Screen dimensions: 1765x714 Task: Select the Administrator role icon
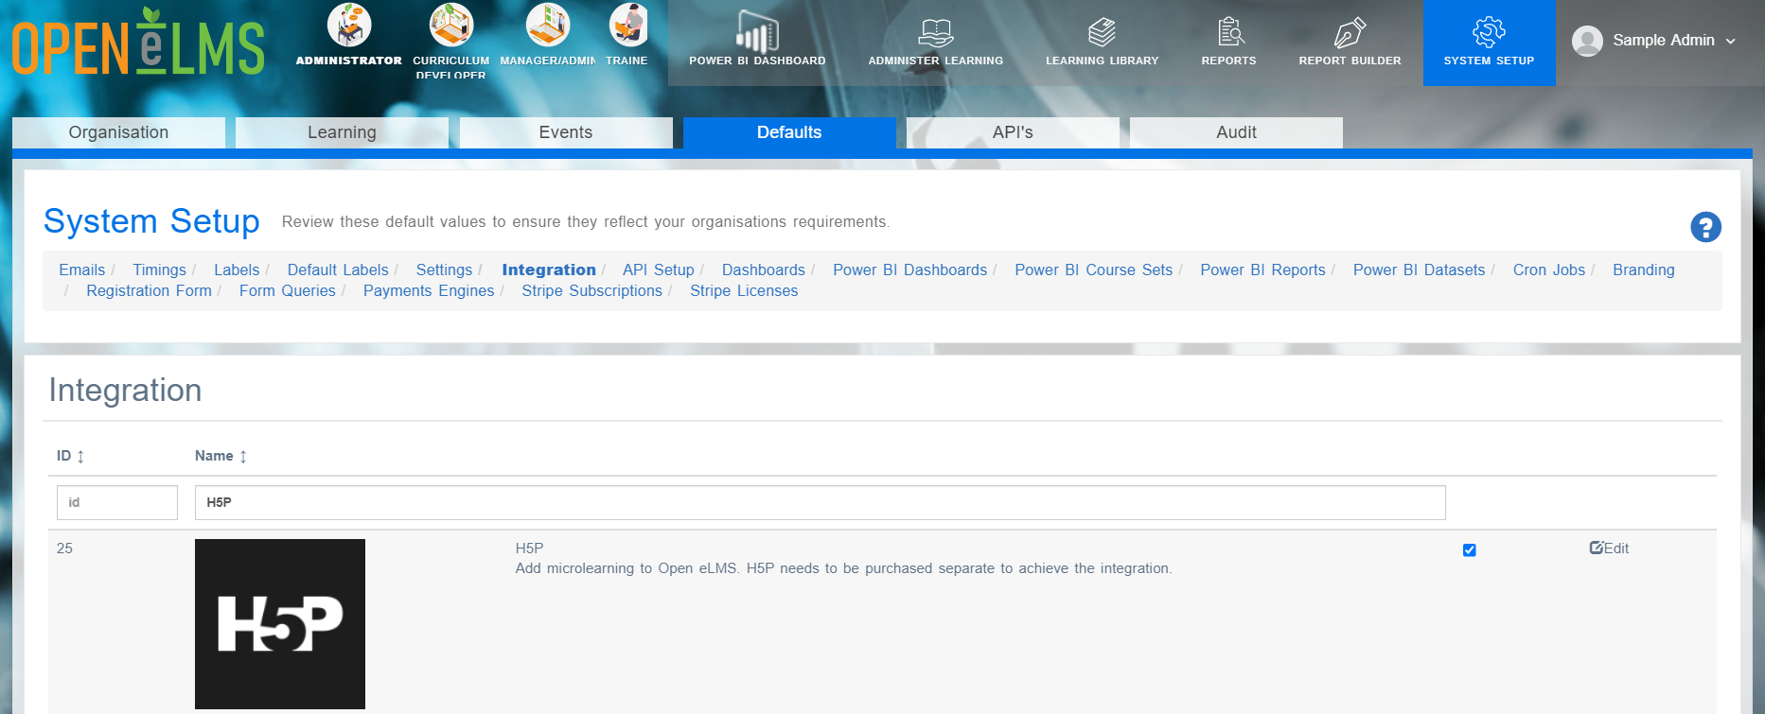(349, 25)
